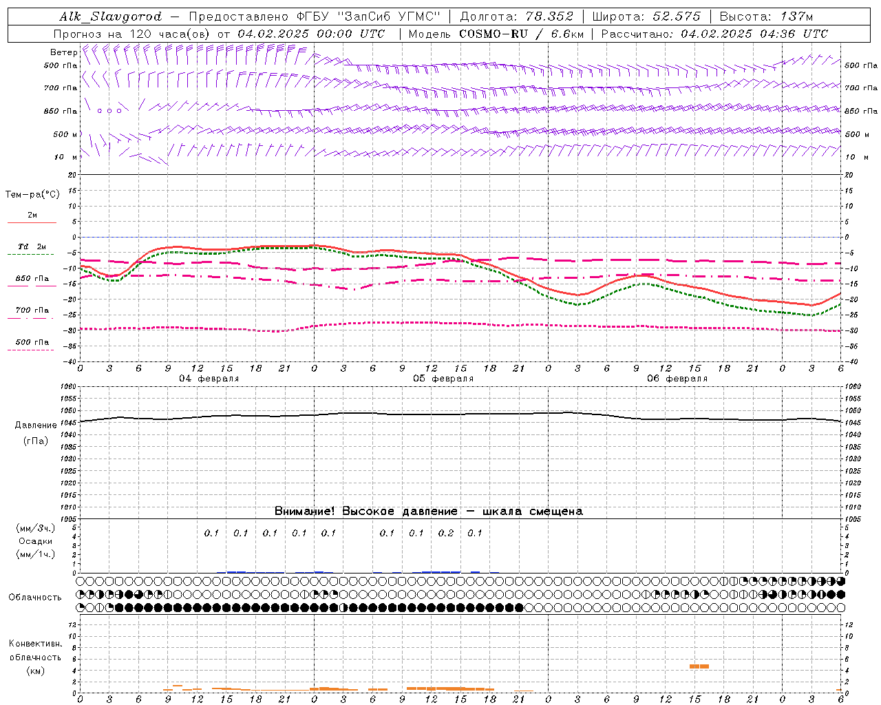Click Рассчитано: 04.02.2025 04:36 UTC text
The image size is (881, 705).
pyautogui.click(x=714, y=34)
